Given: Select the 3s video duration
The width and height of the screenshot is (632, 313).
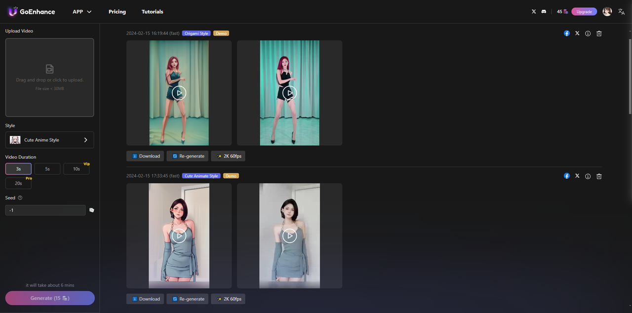Looking at the screenshot, I should pyautogui.click(x=18, y=169).
